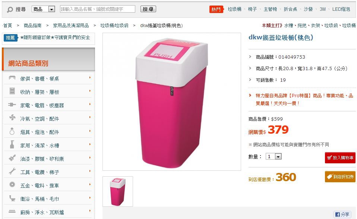Add item with 放入購物車 button
Viewport: 357px width, 219px height.
click(340, 158)
